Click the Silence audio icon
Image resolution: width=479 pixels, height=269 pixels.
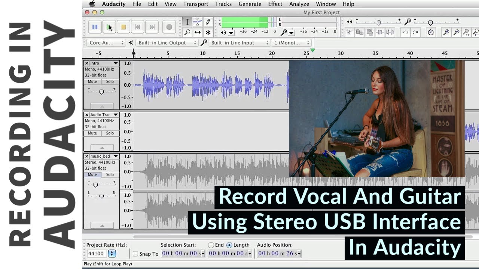point(390,33)
